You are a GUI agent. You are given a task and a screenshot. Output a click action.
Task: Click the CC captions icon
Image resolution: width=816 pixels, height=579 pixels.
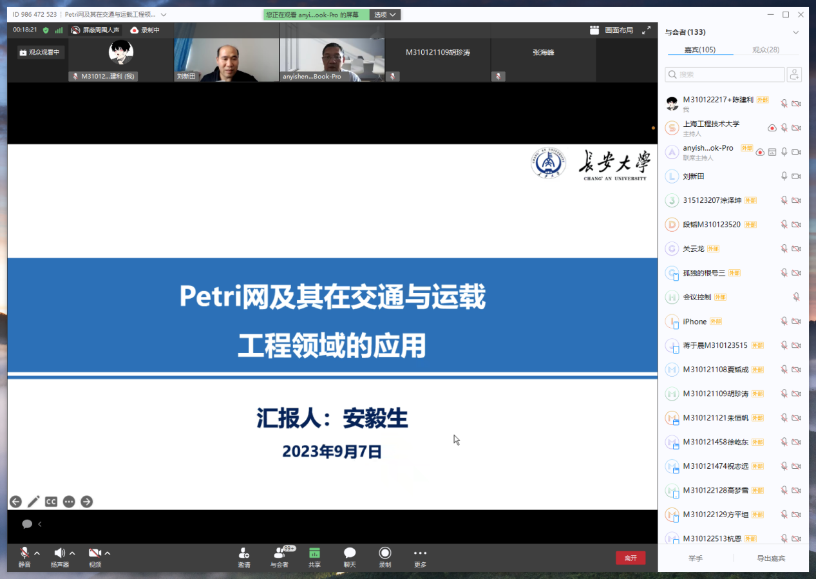[x=51, y=502]
